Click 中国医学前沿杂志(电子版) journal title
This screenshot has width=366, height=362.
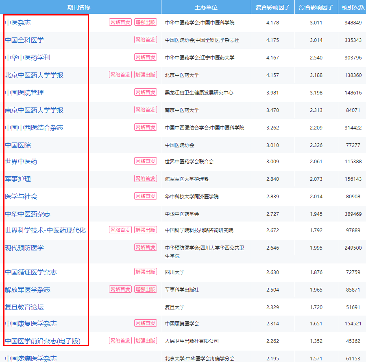click(x=43, y=341)
